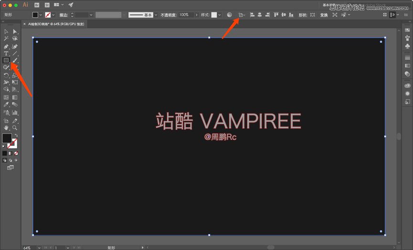The image size is (413, 250).
Task: Select the Paintbrush tool
Action: click(x=15, y=60)
